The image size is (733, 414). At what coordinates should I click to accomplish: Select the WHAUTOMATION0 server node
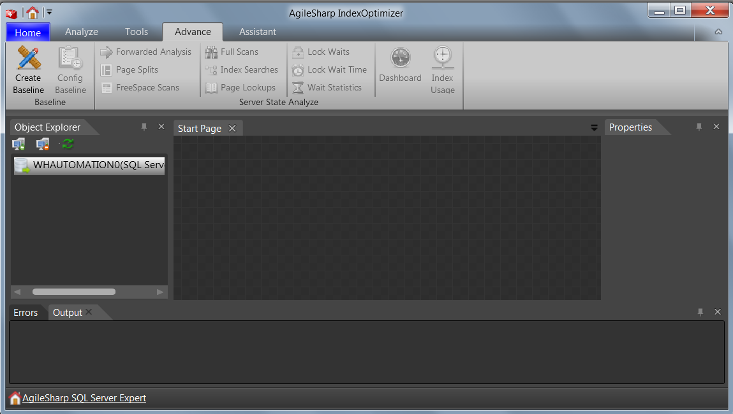tap(89, 165)
